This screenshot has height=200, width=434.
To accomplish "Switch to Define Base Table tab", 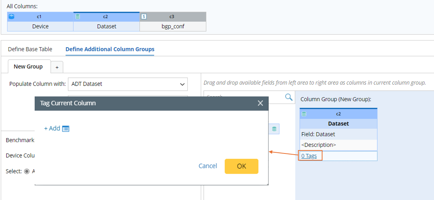I will (30, 49).
